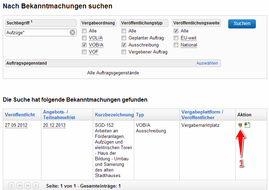Open Auswählen for Auftragsgegenstand
Screen dimensions: 269x190
click(207, 63)
